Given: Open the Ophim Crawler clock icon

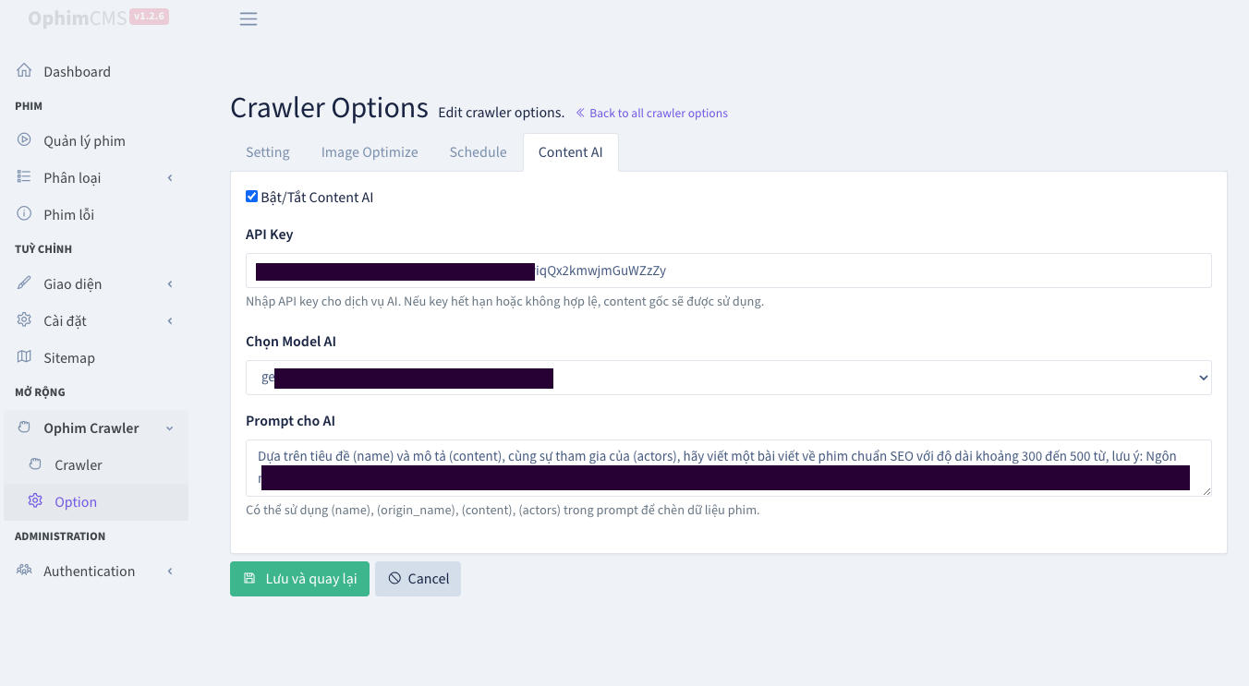Looking at the screenshot, I should (x=24, y=427).
